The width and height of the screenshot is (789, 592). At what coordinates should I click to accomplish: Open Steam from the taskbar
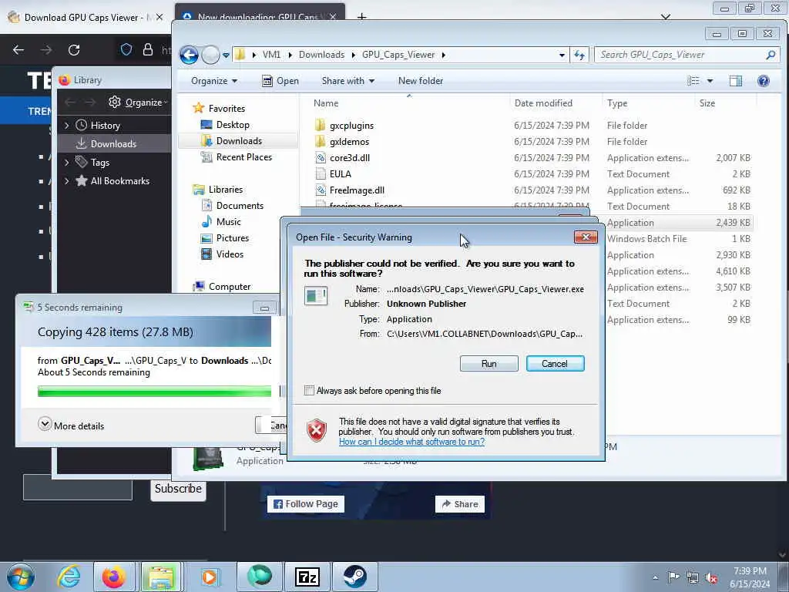click(x=354, y=577)
